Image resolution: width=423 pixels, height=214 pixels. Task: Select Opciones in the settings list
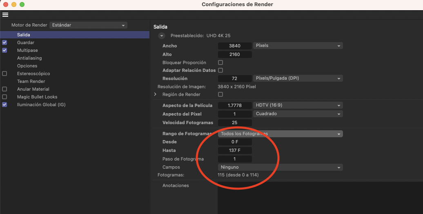click(x=27, y=66)
